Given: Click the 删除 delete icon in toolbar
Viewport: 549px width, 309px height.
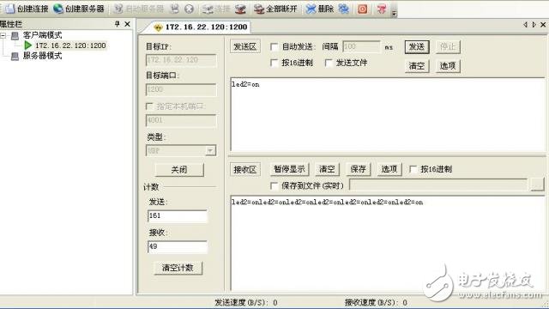Looking at the screenshot, I should 311,9.
